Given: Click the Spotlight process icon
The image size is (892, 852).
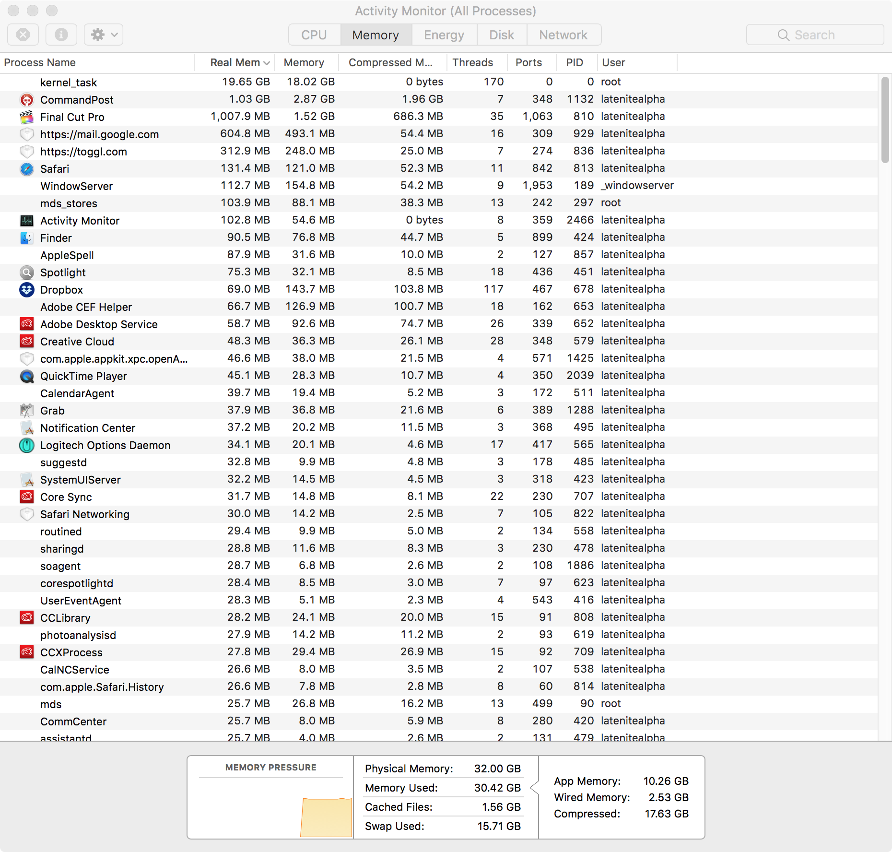Looking at the screenshot, I should click(27, 272).
